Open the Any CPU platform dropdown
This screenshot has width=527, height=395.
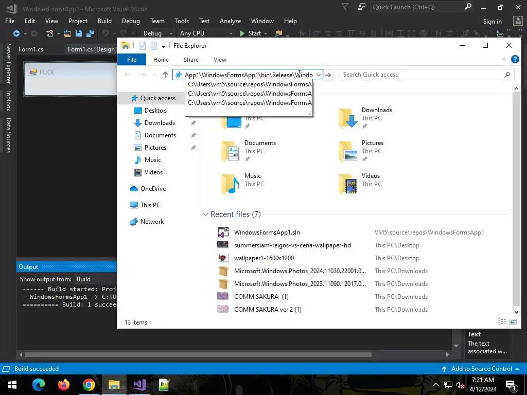[205, 33]
